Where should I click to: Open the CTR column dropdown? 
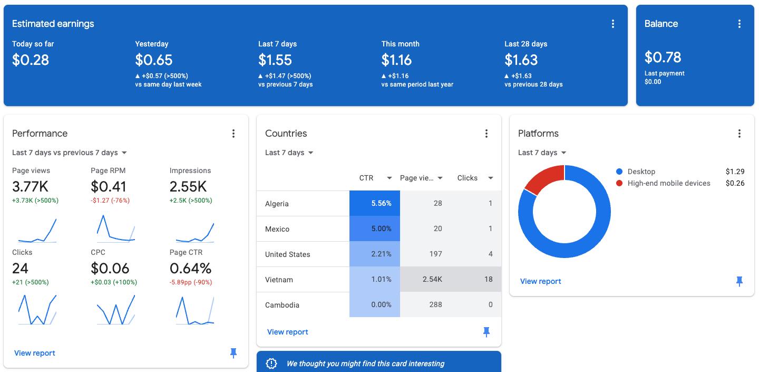390,178
